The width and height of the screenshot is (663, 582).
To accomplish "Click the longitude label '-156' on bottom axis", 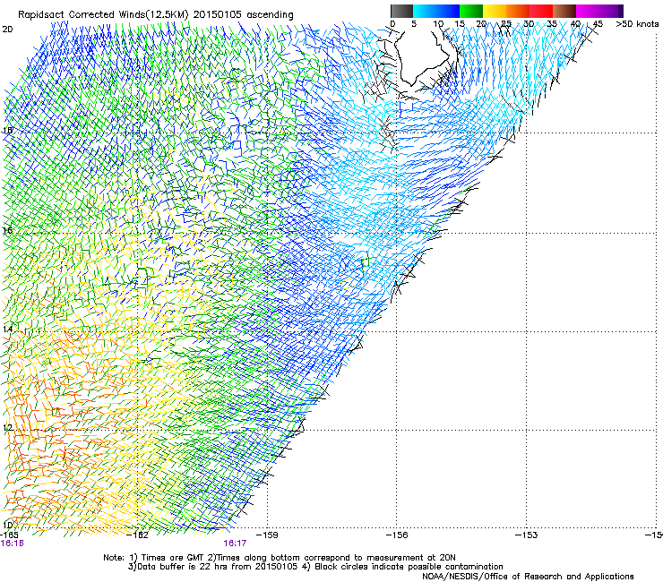I will click(x=397, y=535).
